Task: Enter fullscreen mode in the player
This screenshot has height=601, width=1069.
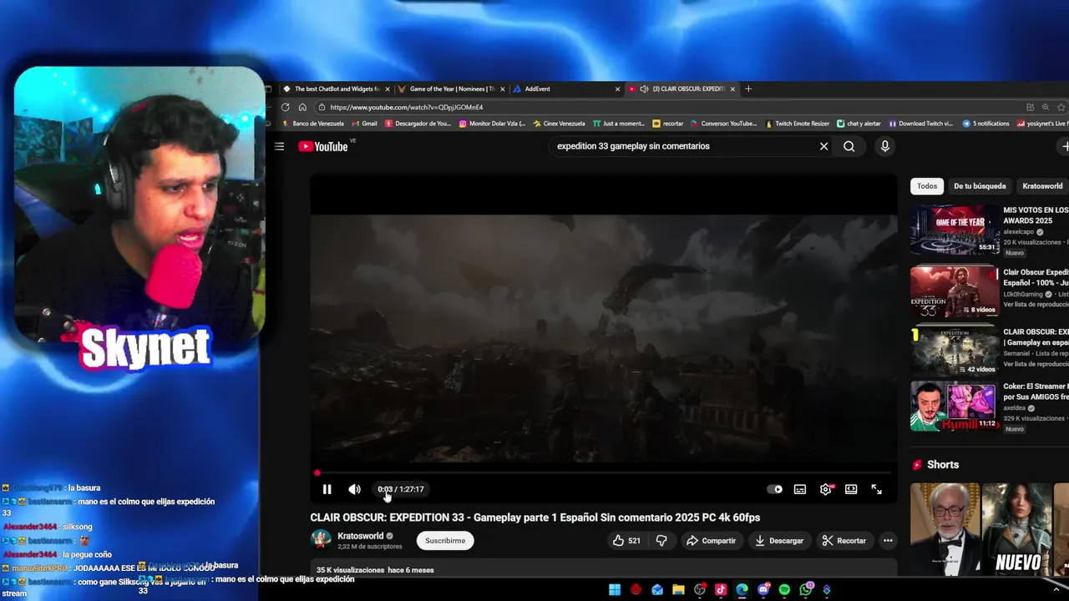Action: click(x=876, y=489)
